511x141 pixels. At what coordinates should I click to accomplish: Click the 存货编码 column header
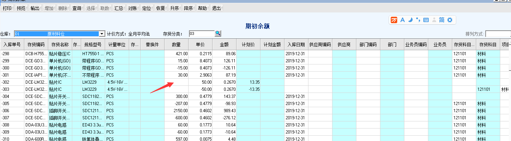coord(36,45)
